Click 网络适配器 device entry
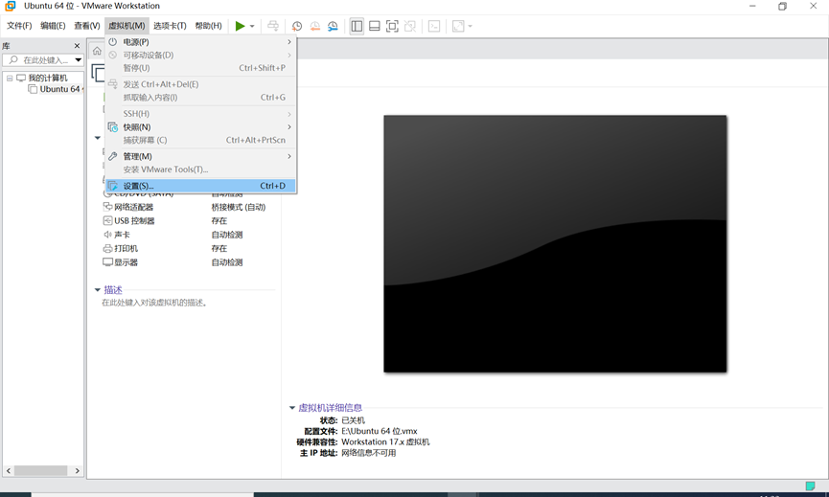Viewport: 829px width, 497px height. (134, 207)
